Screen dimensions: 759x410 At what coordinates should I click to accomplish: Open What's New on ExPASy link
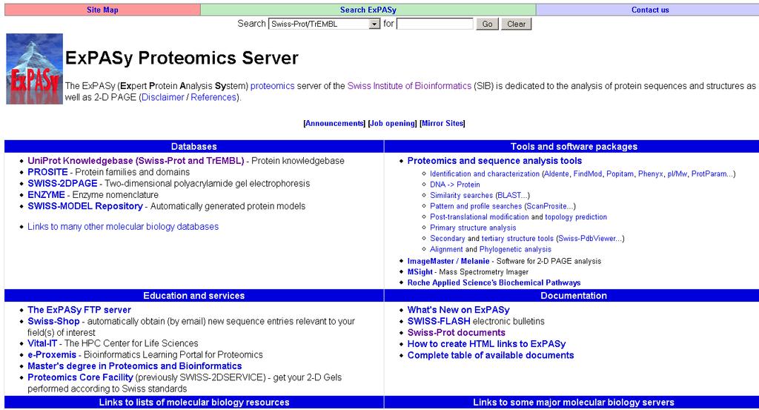tap(458, 310)
